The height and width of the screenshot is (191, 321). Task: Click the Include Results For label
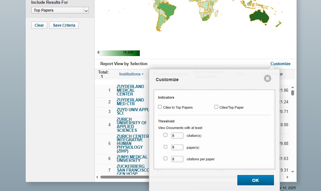point(50,3)
